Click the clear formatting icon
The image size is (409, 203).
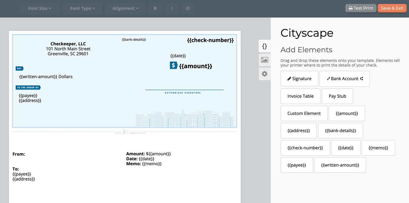pyautogui.click(x=188, y=8)
